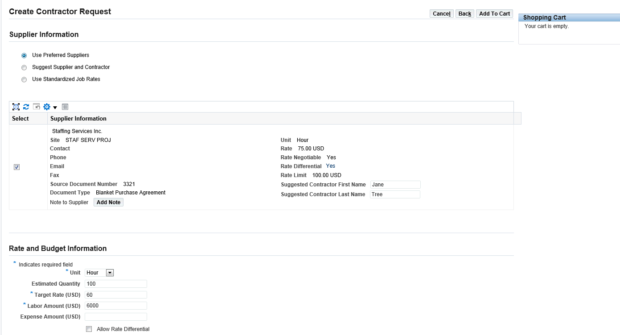Click the Back button
The width and height of the screenshot is (620, 335).
click(465, 14)
